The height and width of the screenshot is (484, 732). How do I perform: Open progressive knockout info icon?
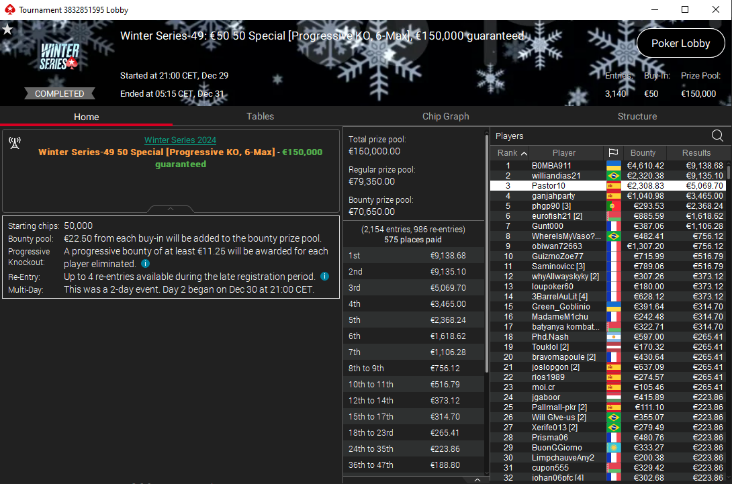146,264
